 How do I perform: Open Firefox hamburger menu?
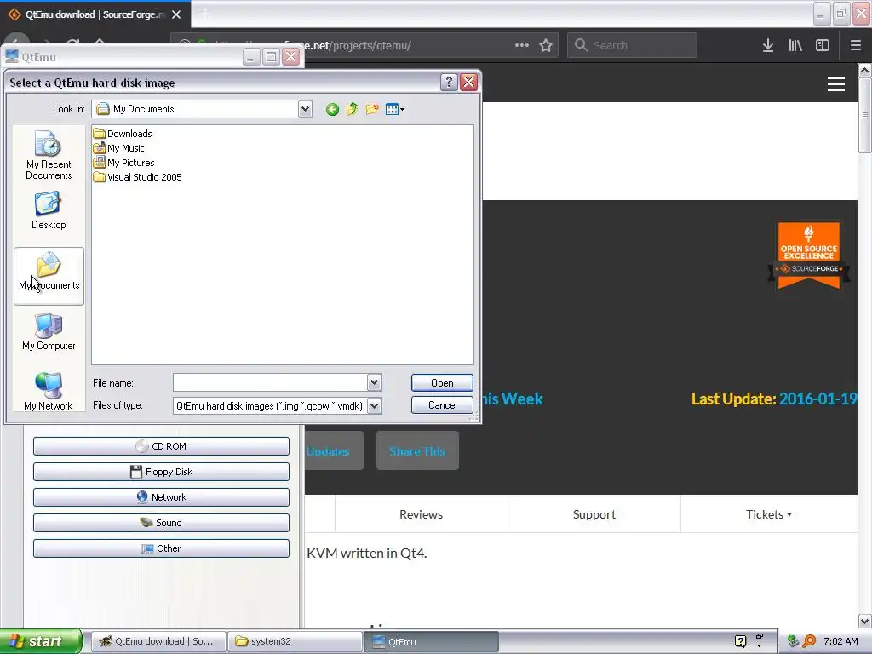coord(855,46)
